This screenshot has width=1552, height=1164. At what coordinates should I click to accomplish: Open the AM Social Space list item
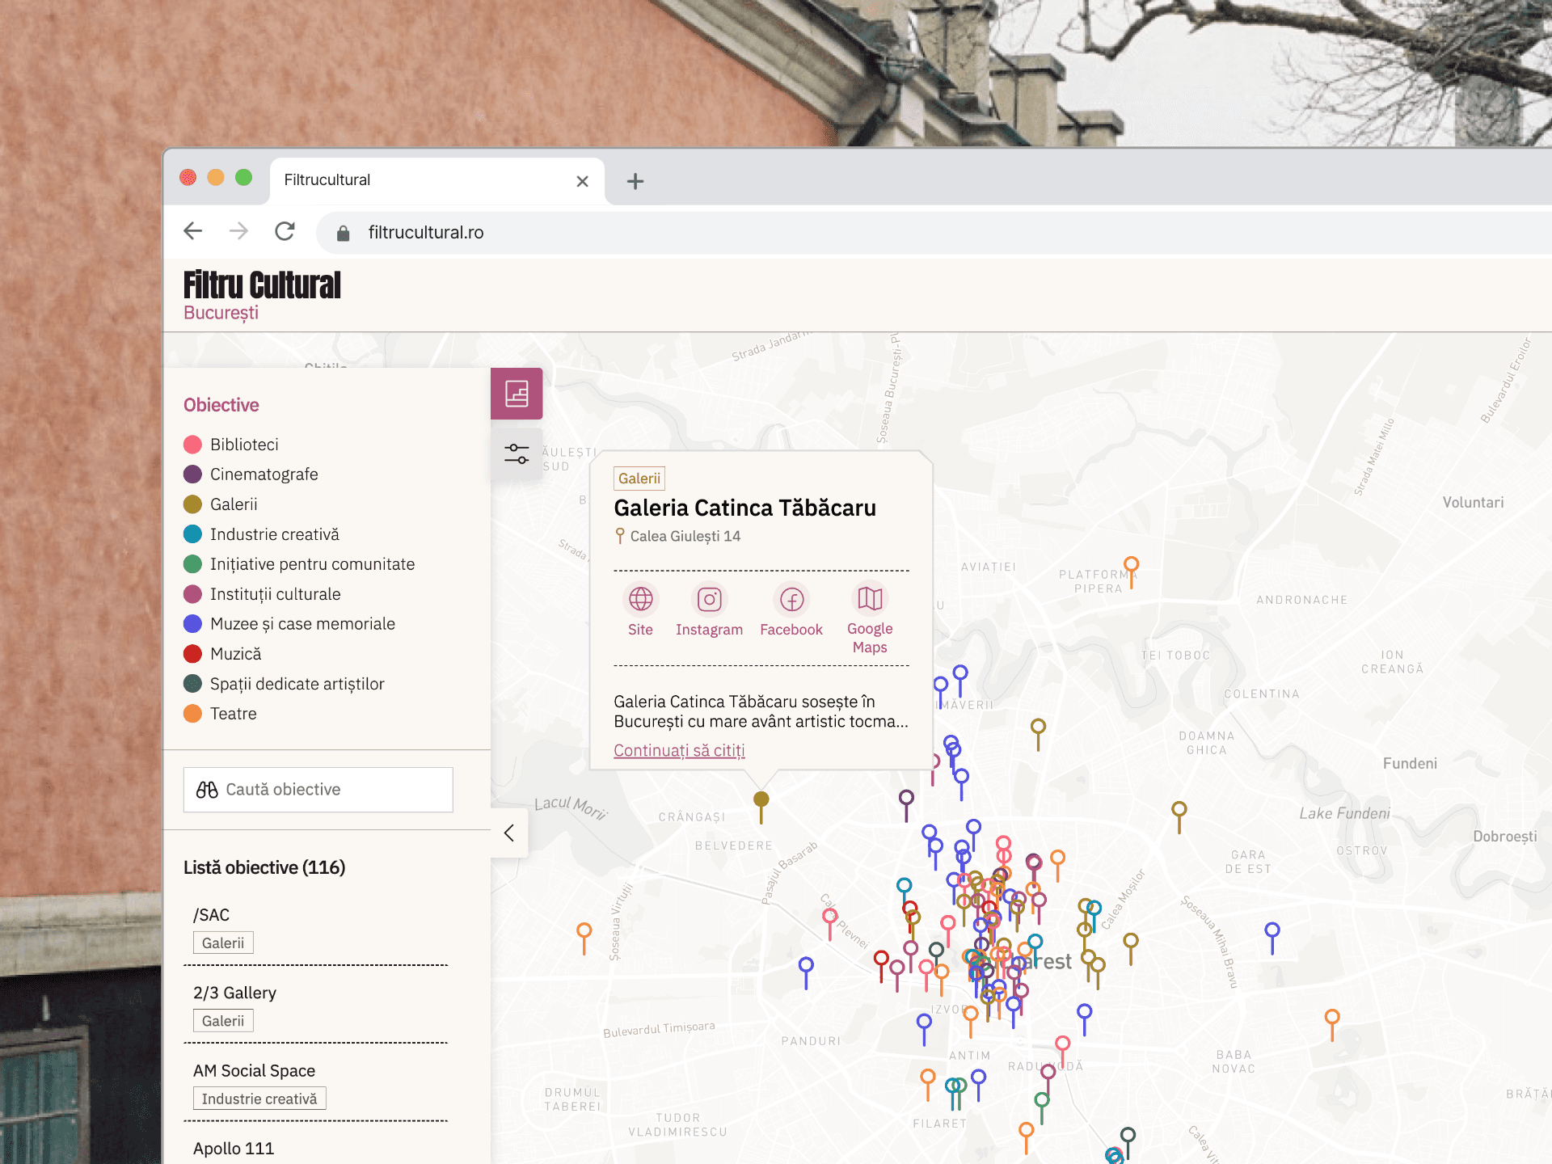click(x=254, y=1071)
